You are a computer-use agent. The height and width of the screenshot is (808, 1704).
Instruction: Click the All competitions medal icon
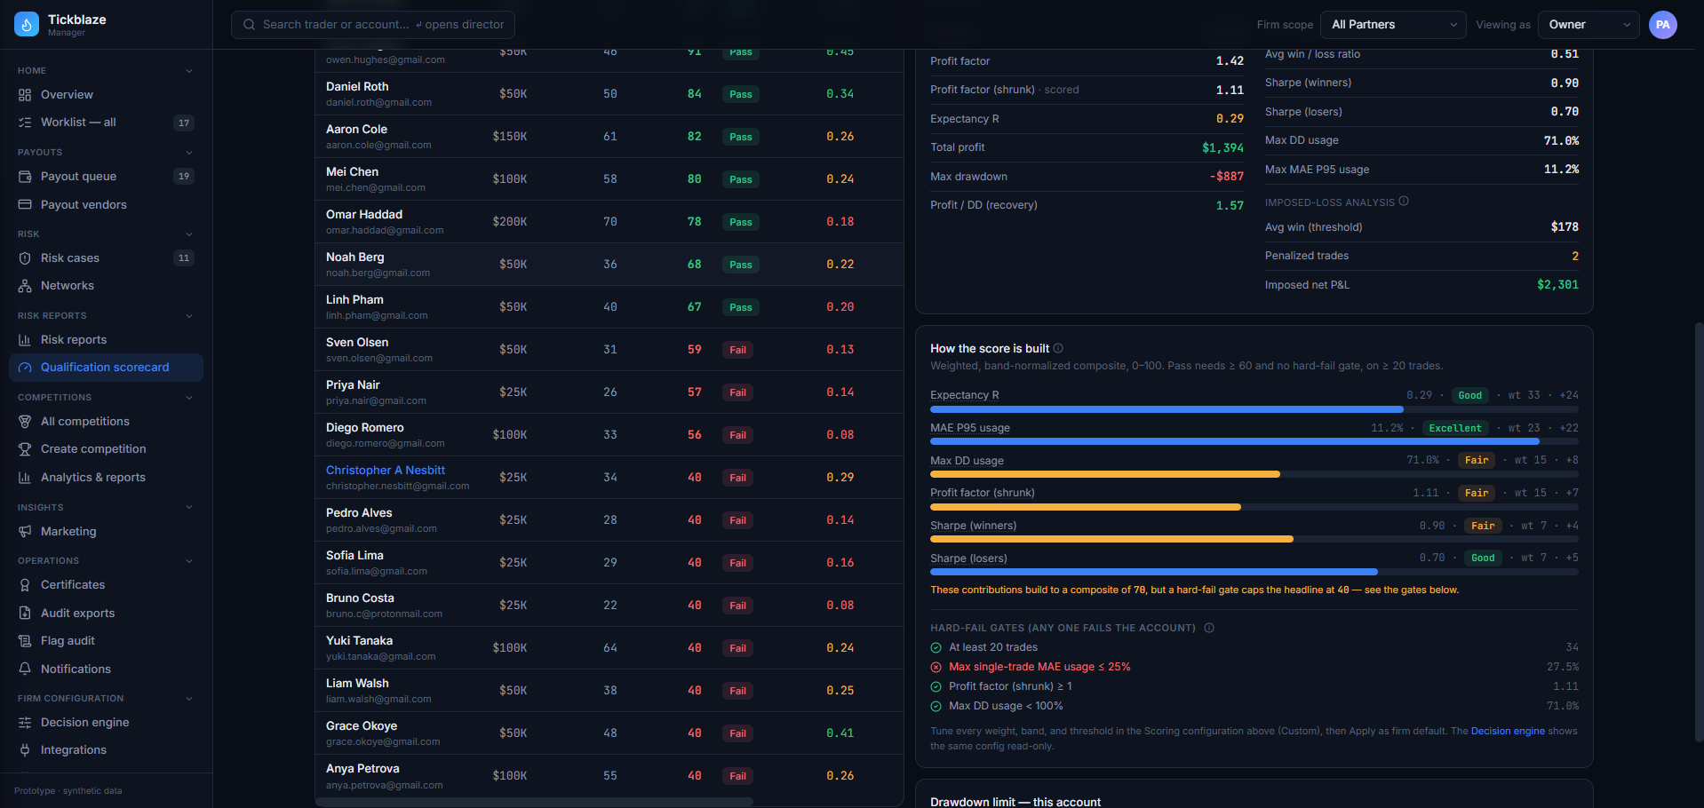(25, 422)
